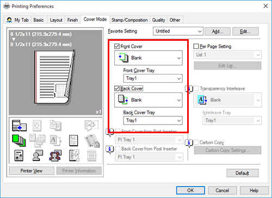Click the printer with blue arrow output icon

[x=19, y=126]
